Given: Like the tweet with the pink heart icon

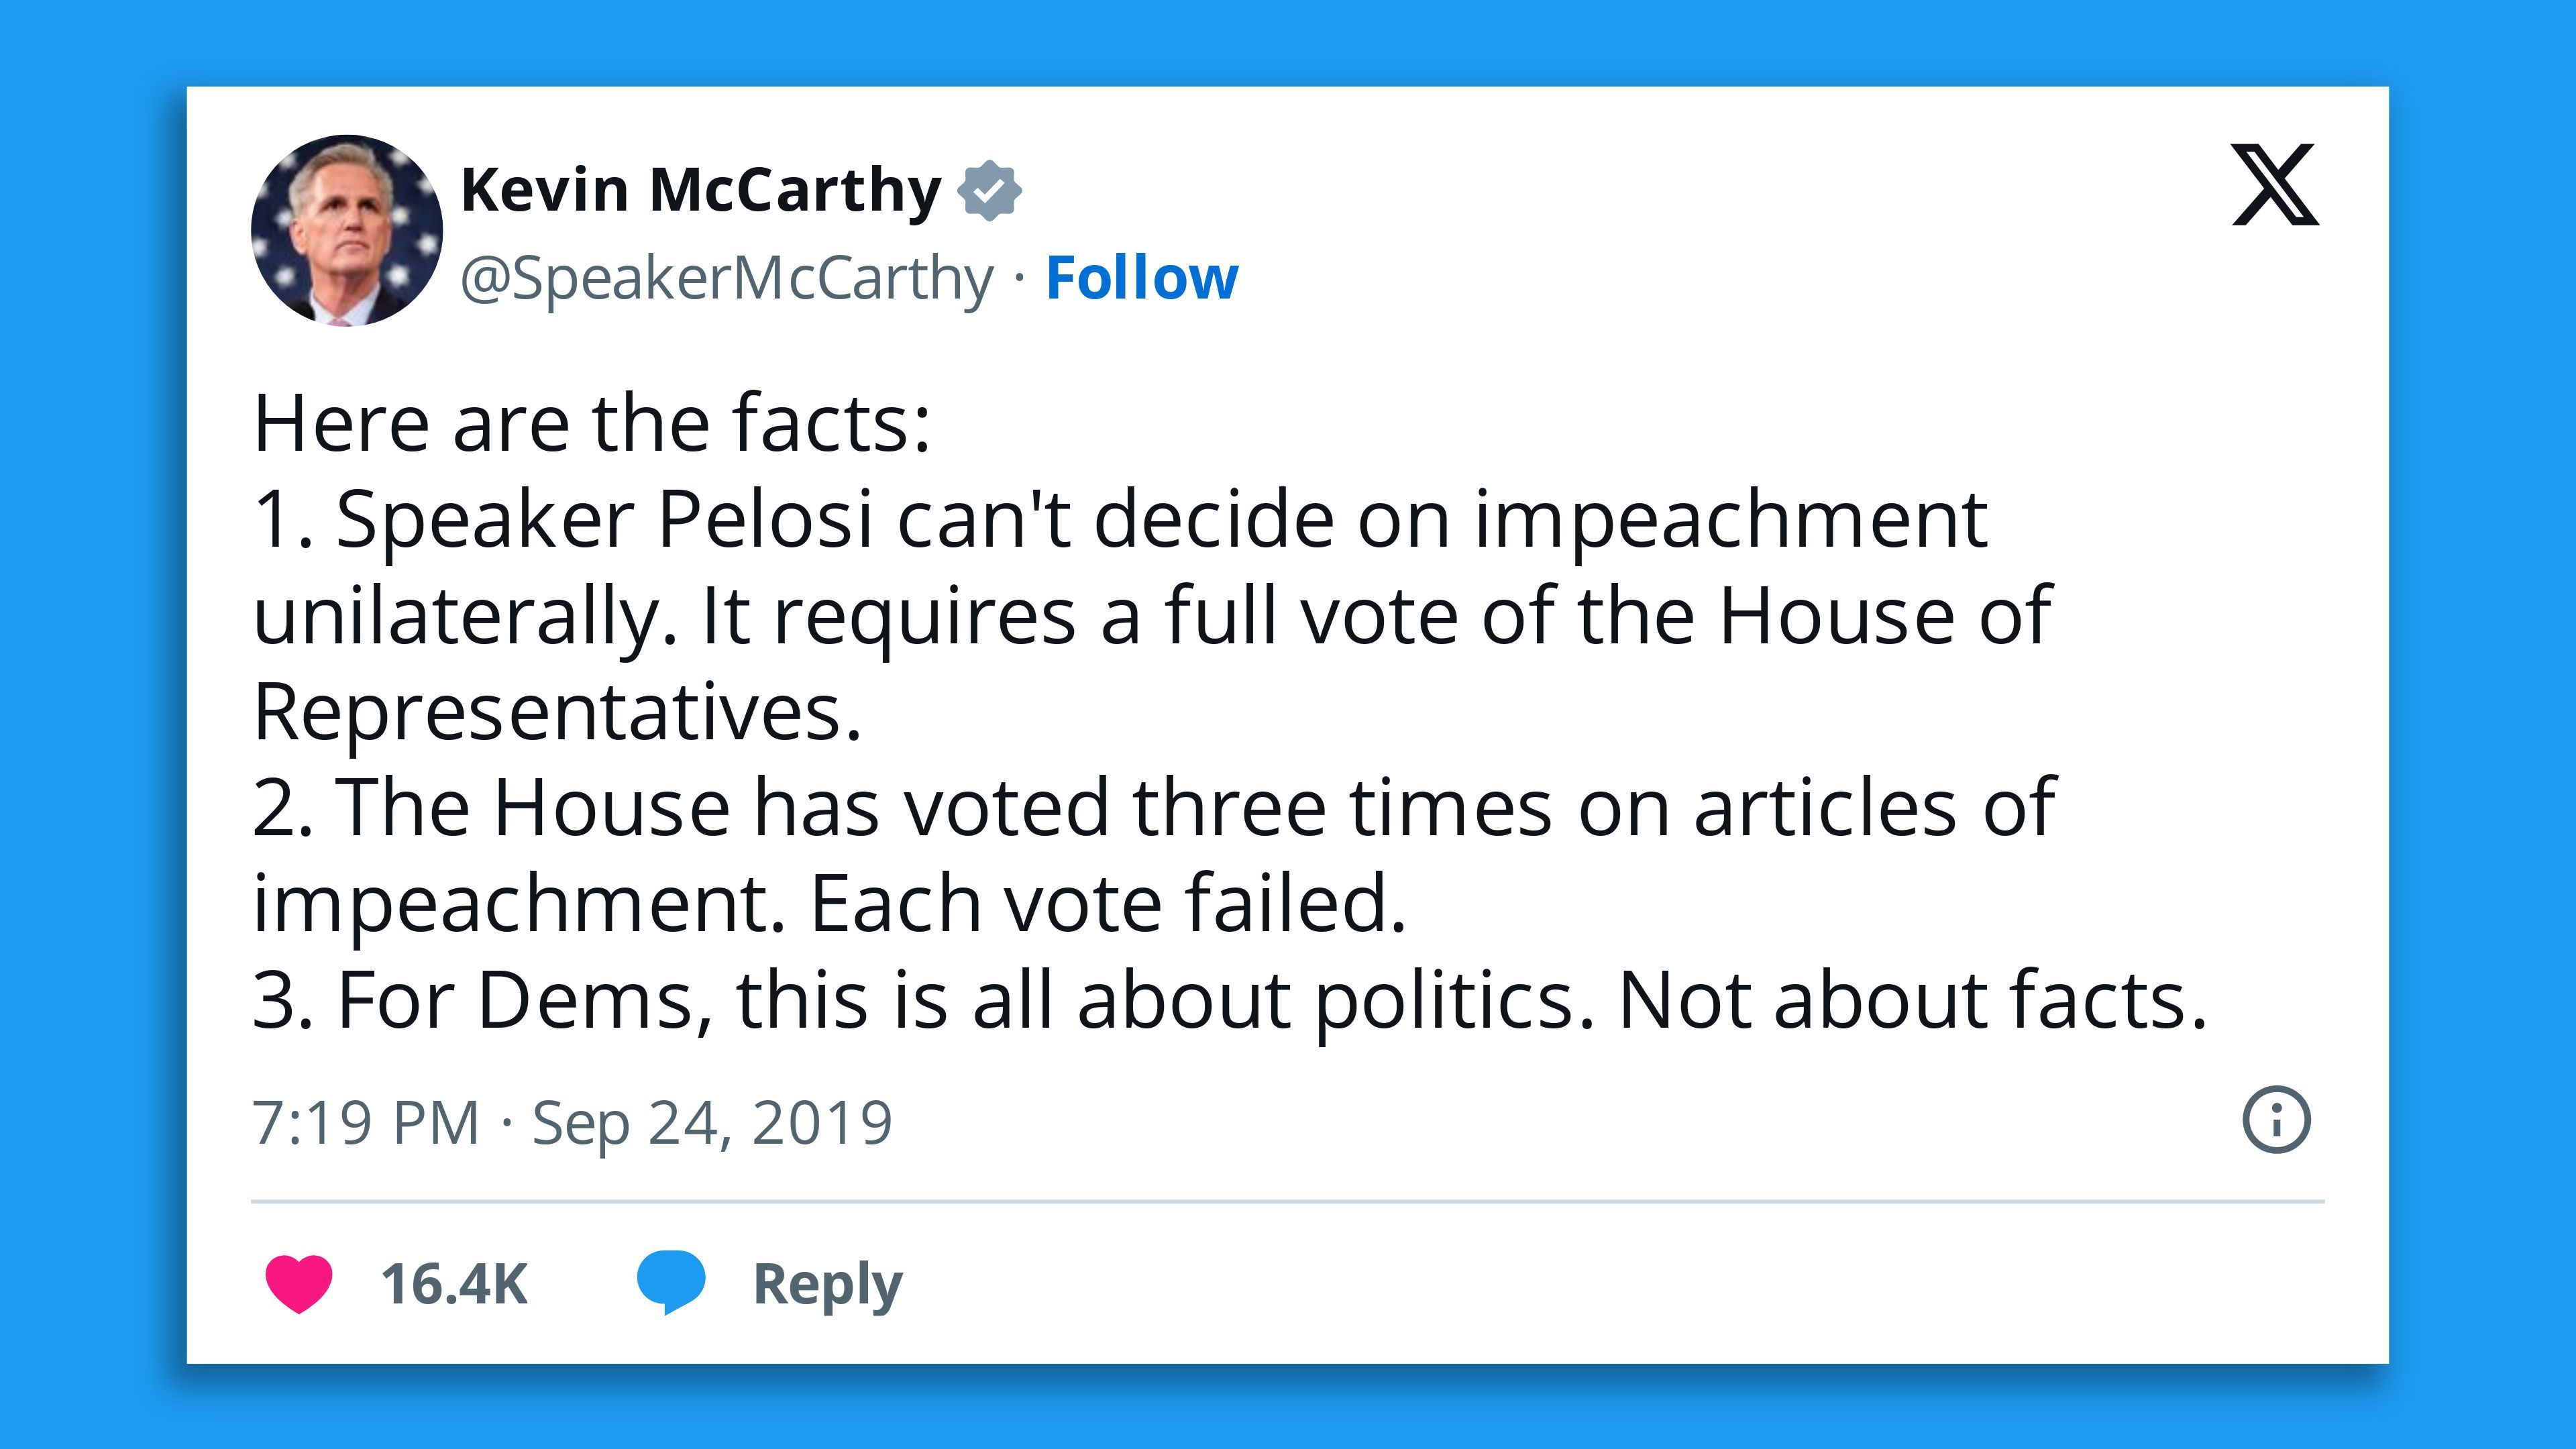Looking at the screenshot, I should (298, 1283).
